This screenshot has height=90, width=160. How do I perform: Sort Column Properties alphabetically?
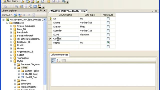[x=58, y=60]
